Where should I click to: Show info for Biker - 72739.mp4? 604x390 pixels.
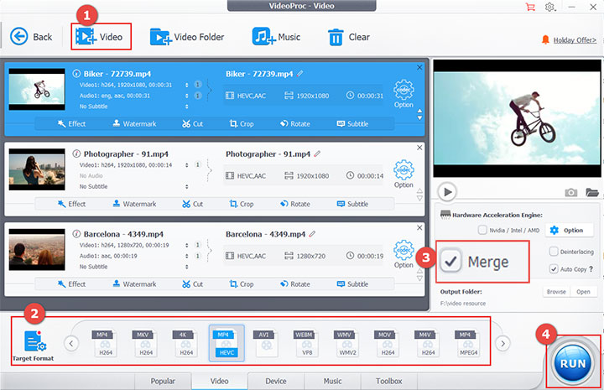tap(76, 74)
